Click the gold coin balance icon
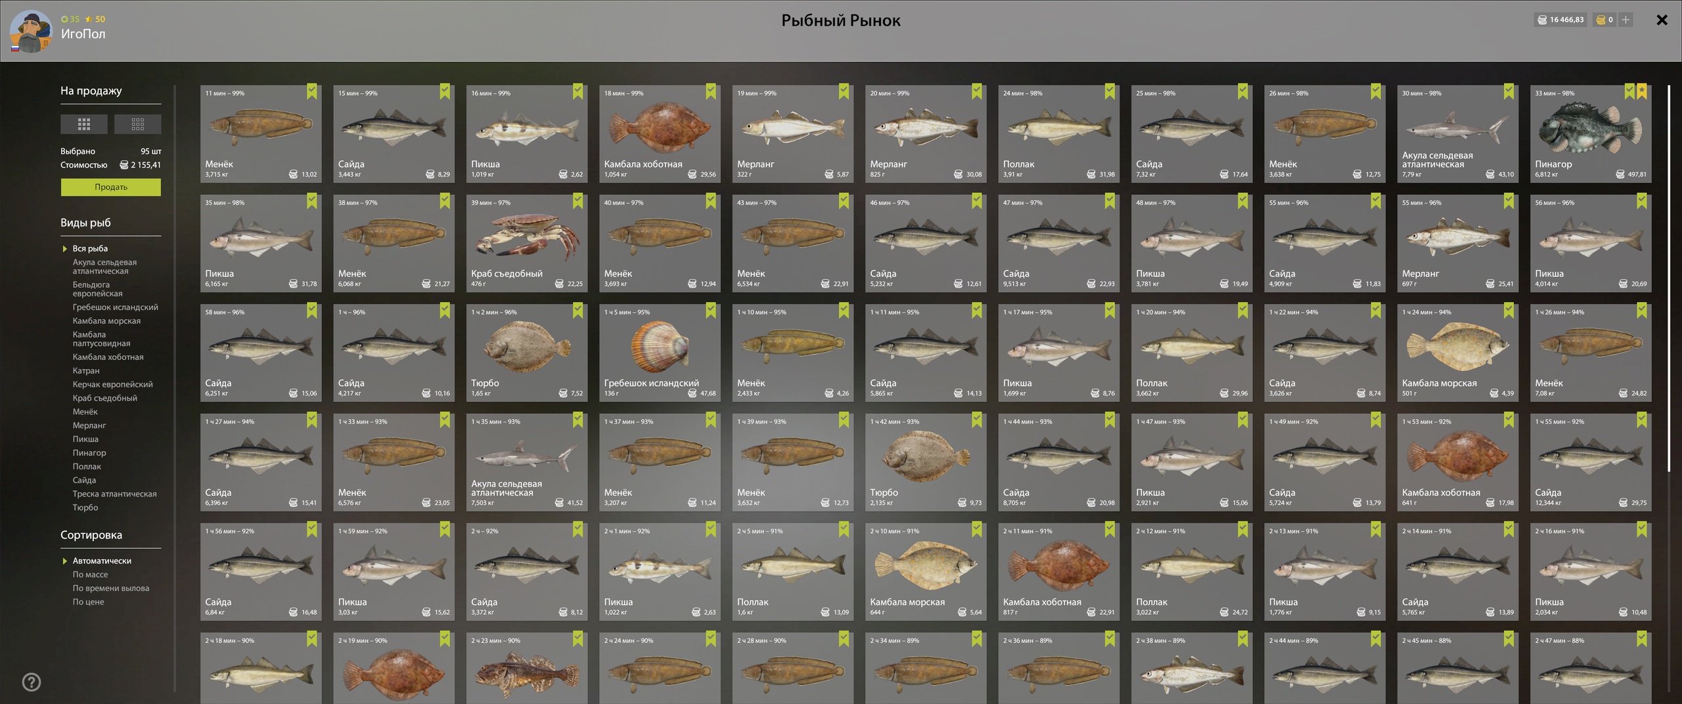The image size is (1682, 704). tap(1601, 20)
